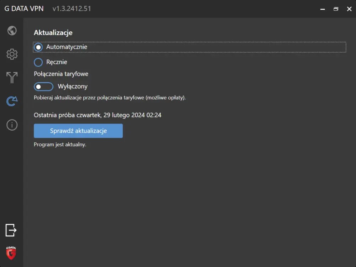Select the Automatycznie radio button
The width and height of the screenshot is (356, 267).
(x=38, y=47)
